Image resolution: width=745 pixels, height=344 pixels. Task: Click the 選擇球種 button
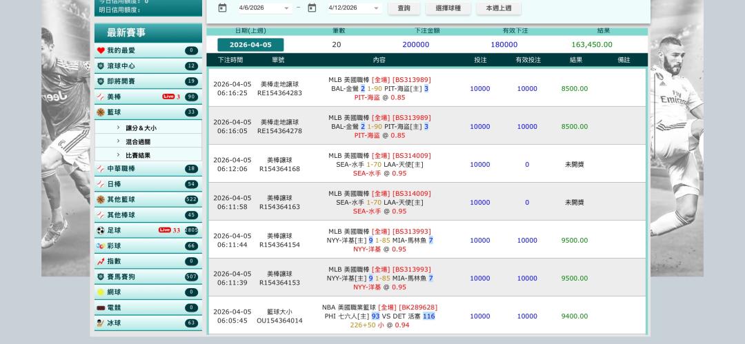[x=448, y=8]
